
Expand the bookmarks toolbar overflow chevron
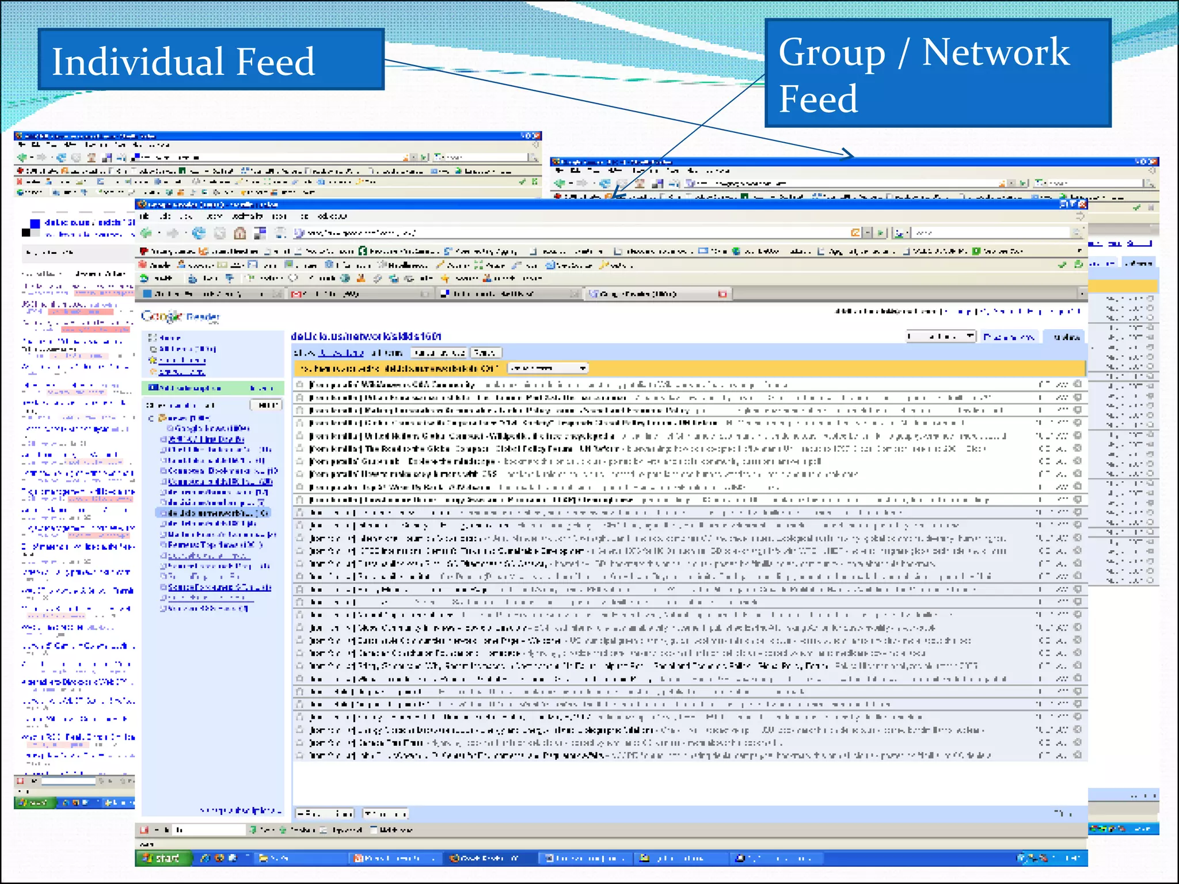pos(1078,251)
